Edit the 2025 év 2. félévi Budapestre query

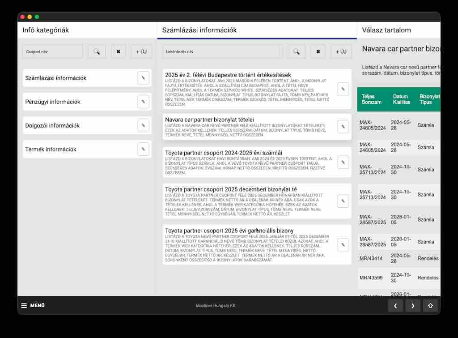pos(343,89)
